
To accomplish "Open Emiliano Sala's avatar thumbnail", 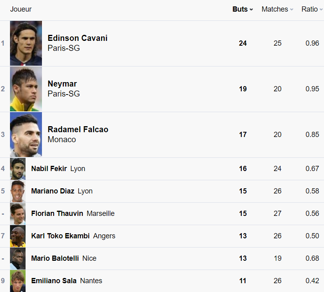I will point(18,281).
